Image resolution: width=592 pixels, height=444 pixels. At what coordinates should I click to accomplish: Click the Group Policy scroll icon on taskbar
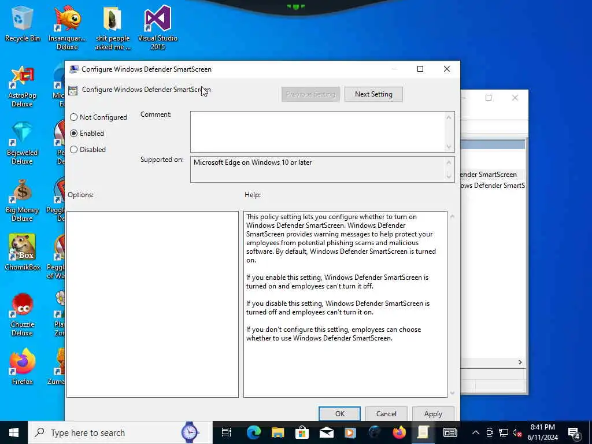pos(423,432)
